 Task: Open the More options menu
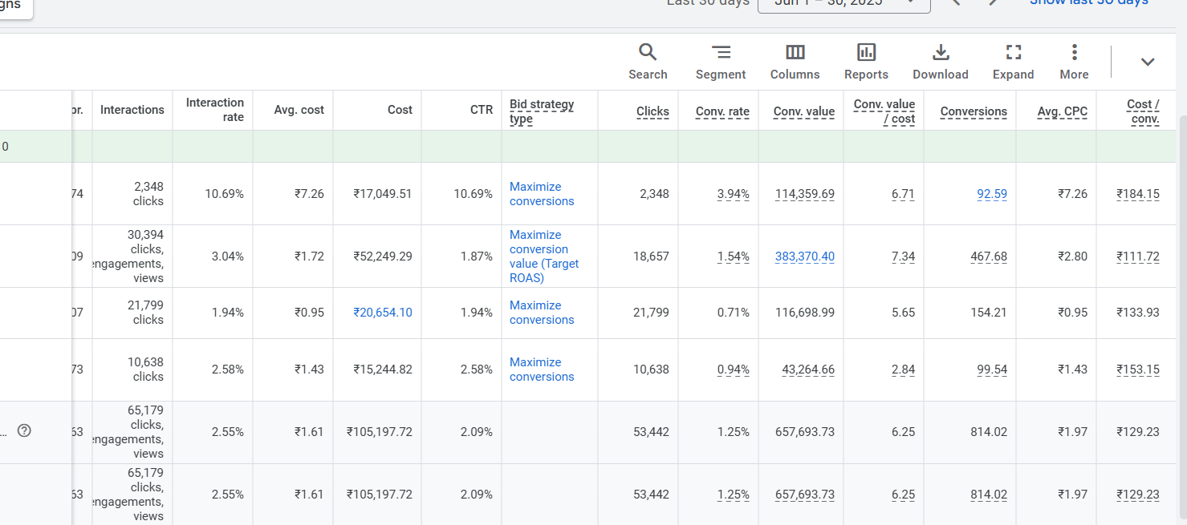[x=1074, y=62]
